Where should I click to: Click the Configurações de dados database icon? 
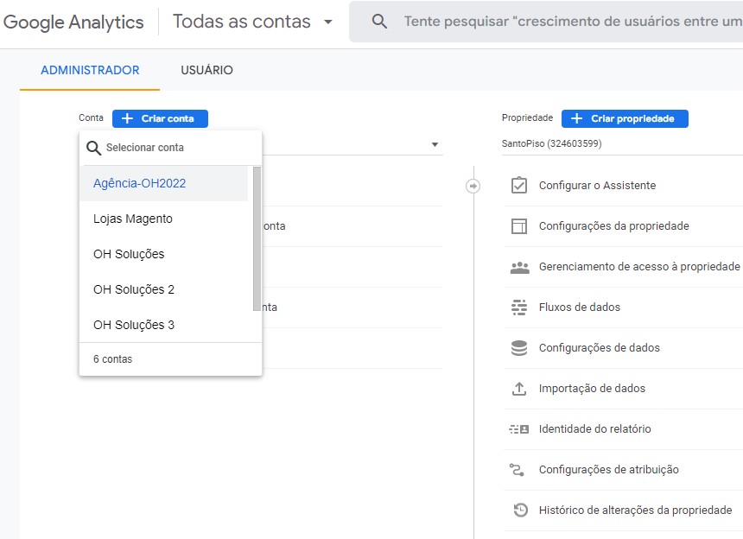click(519, 347)
